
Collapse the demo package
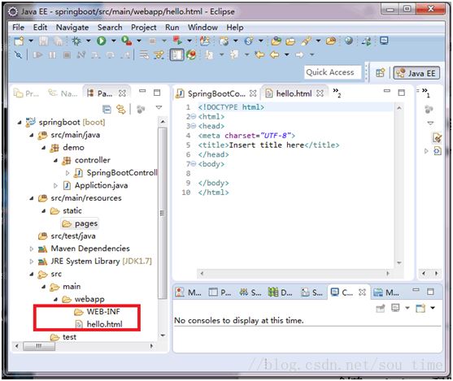(43, 148)
